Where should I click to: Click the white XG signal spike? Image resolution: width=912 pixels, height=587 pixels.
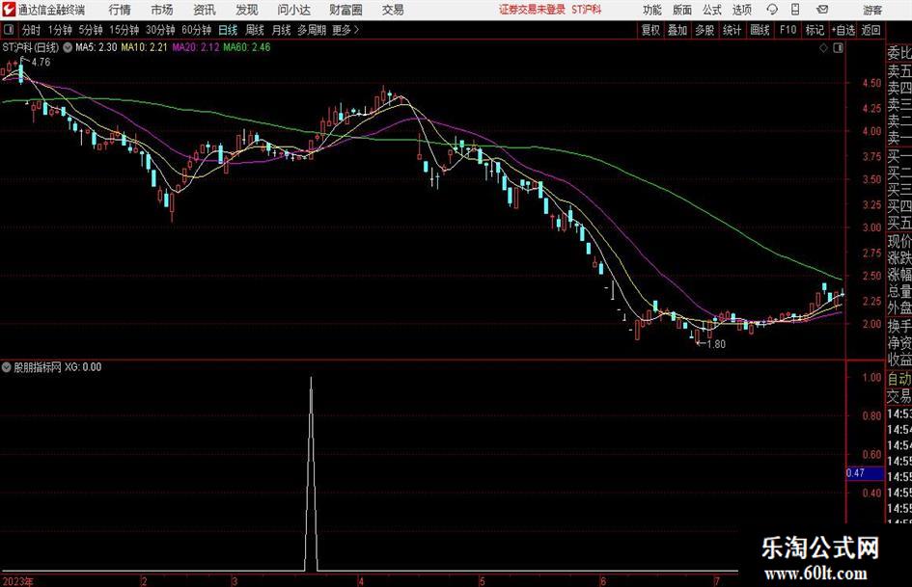311,473
